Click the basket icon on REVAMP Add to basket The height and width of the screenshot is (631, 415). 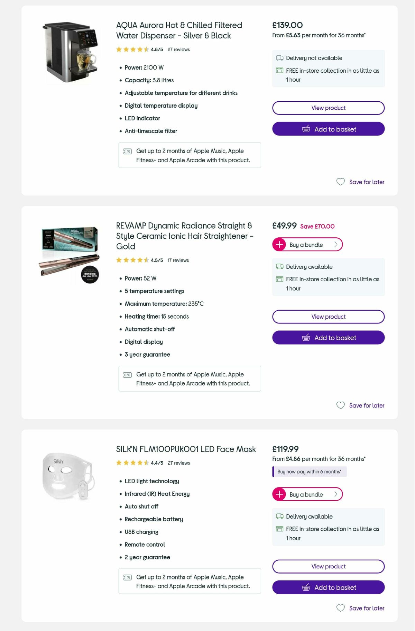[307, 337]
